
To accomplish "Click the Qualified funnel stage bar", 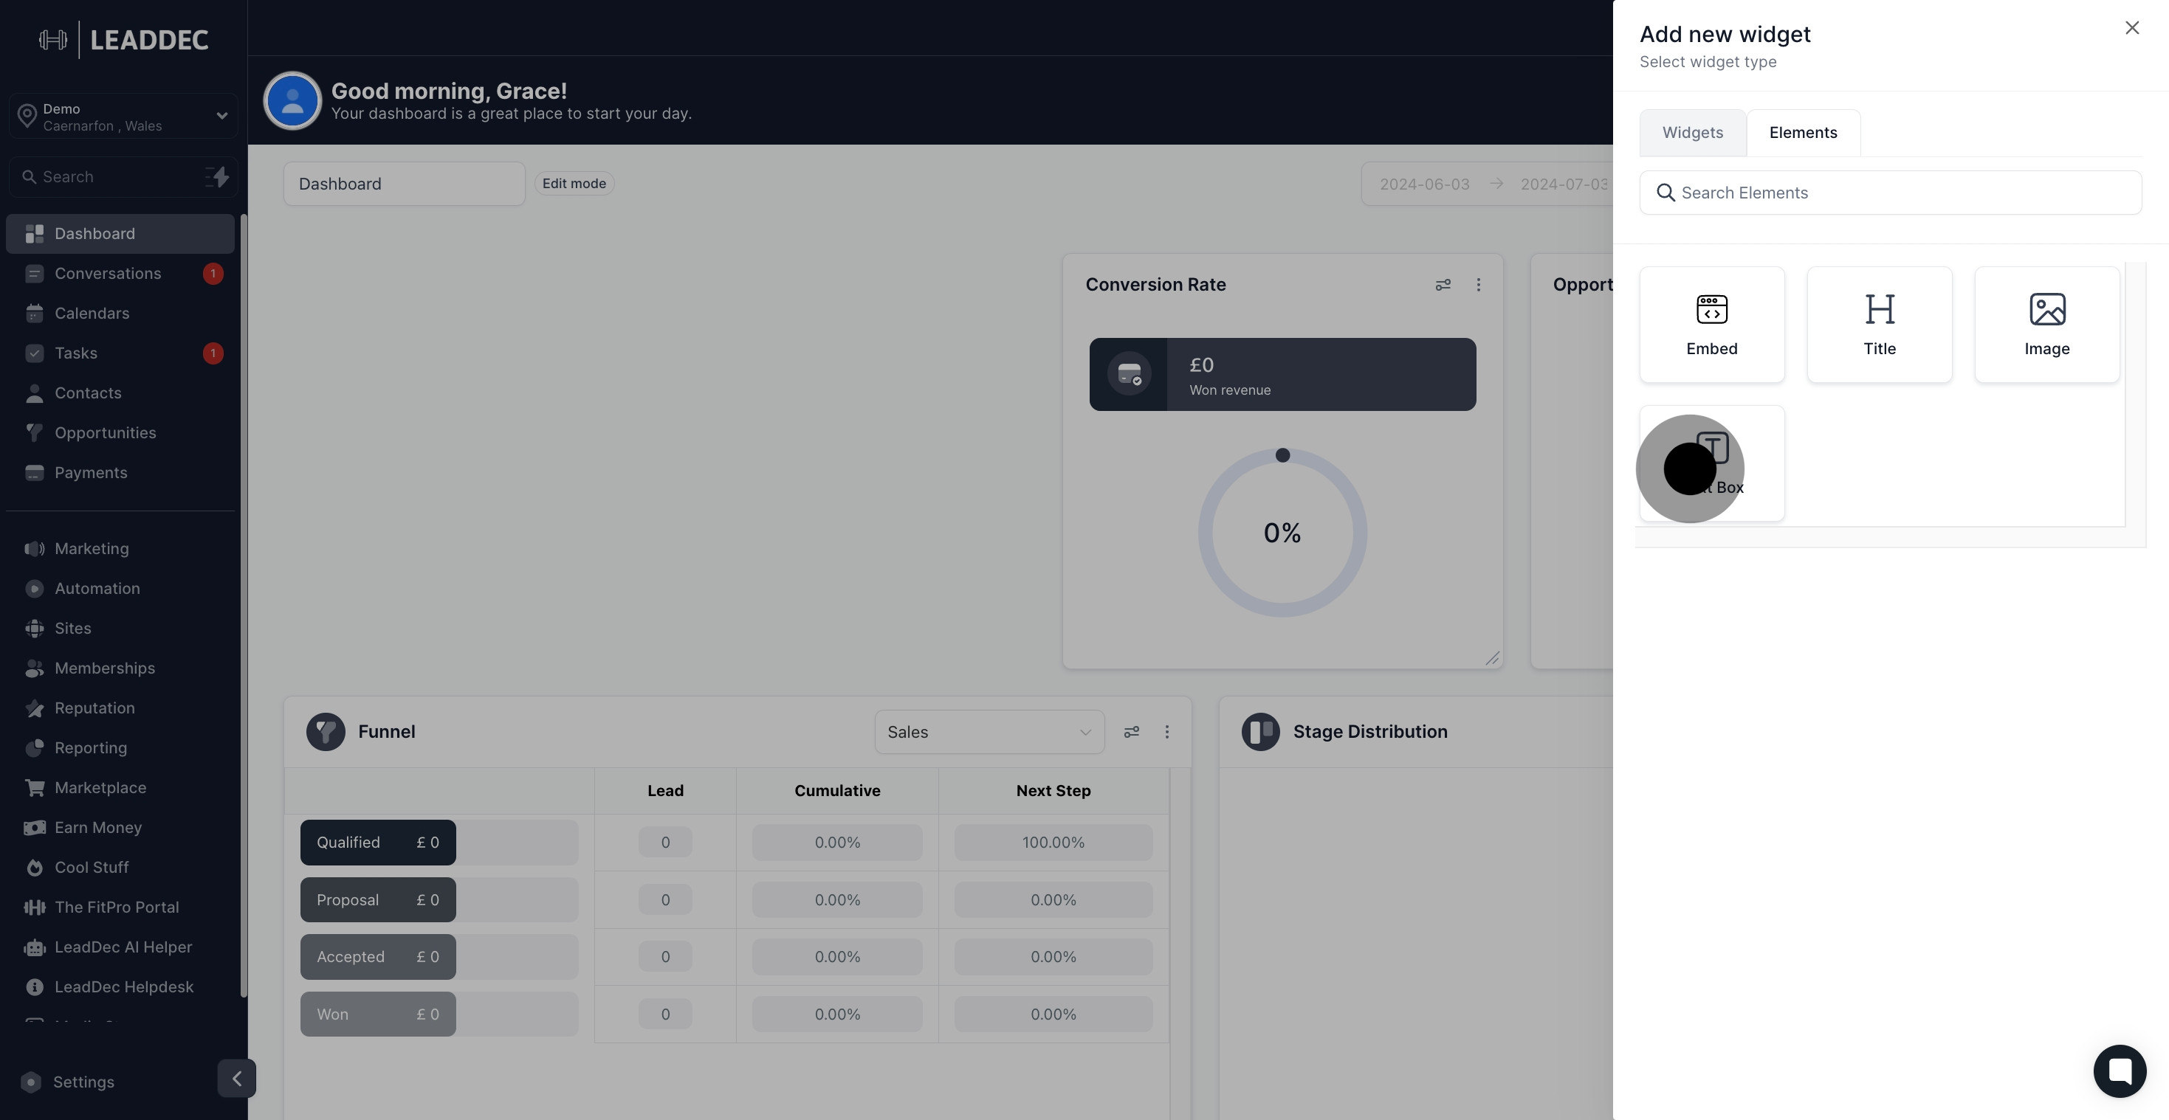I will coord(378,843).
